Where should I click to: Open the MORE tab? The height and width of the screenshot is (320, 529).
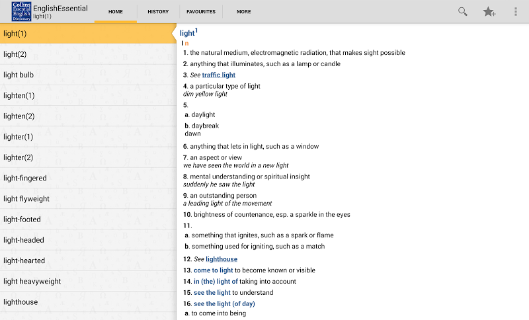(x=243, y=11)
